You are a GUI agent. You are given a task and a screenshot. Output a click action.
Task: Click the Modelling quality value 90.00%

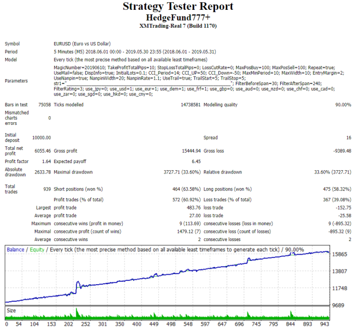(343, 105)
